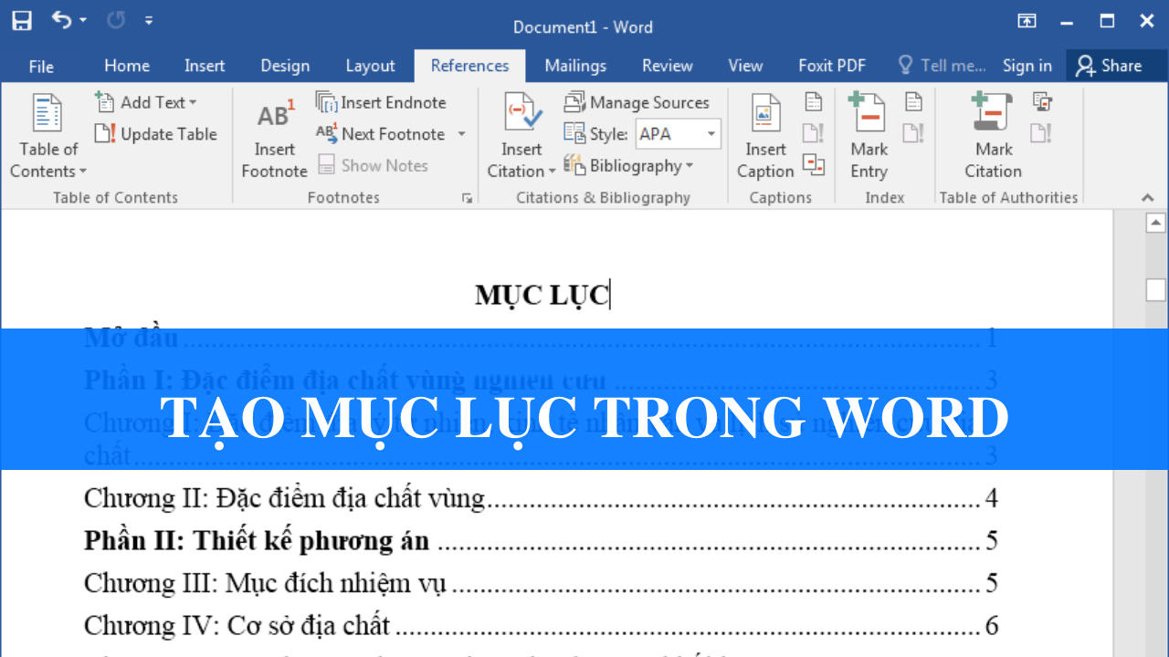
Task: Click the Save icon in title bar
Action: click(x=22, y=21)
